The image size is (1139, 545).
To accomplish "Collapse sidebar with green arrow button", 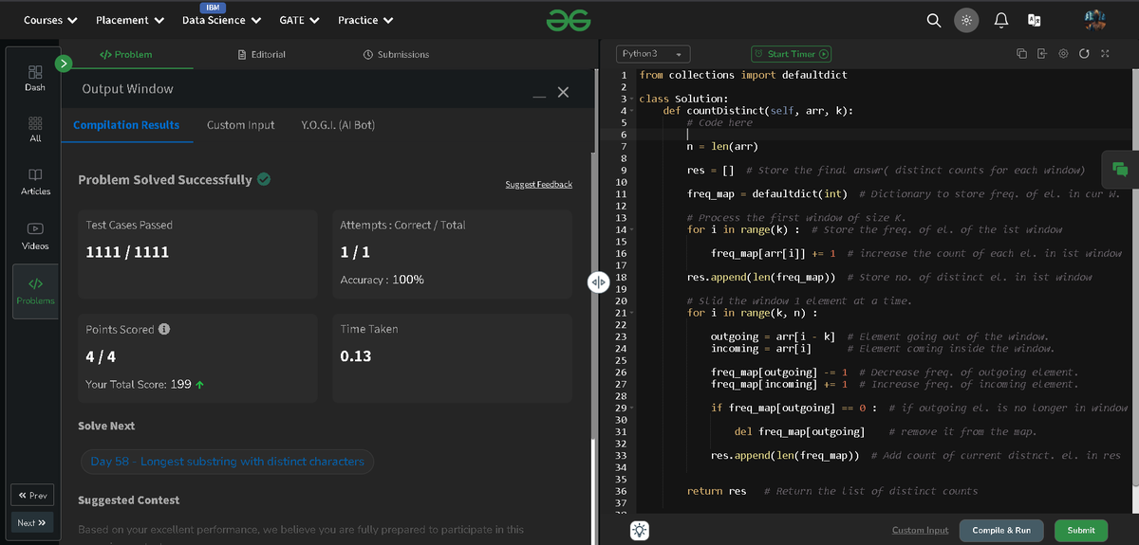I will click(x=64, y=64).
